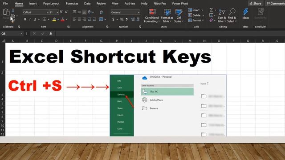
Task: Toggle Italic formatting
Action: point(30,19)
